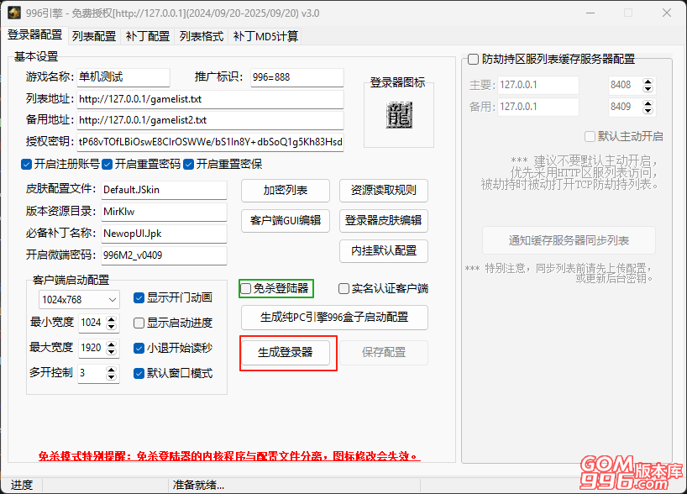Focus the 游戏名称 input field
This screenshot has height=494, width=687.
click(123, 77)
